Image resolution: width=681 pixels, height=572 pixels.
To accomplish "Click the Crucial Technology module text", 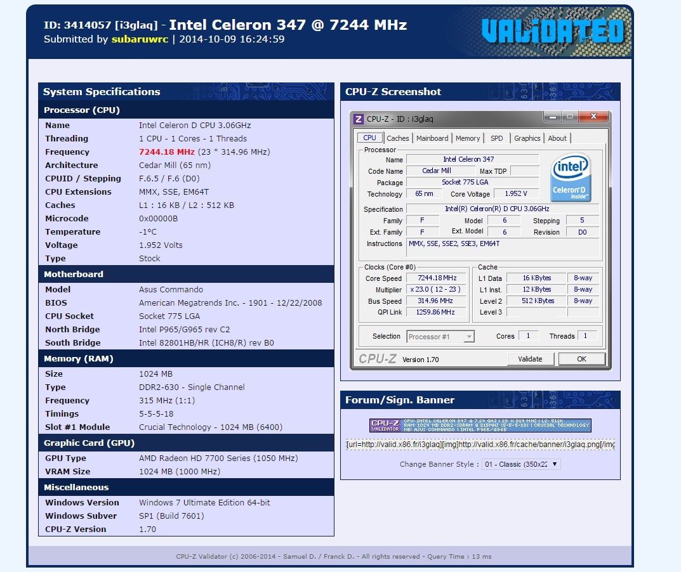I will (x=211, y=427).
